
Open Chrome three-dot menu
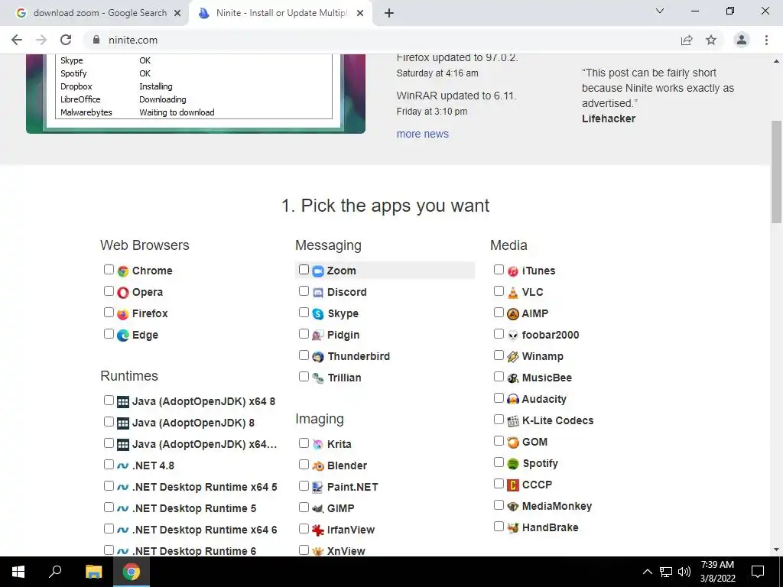766,40
